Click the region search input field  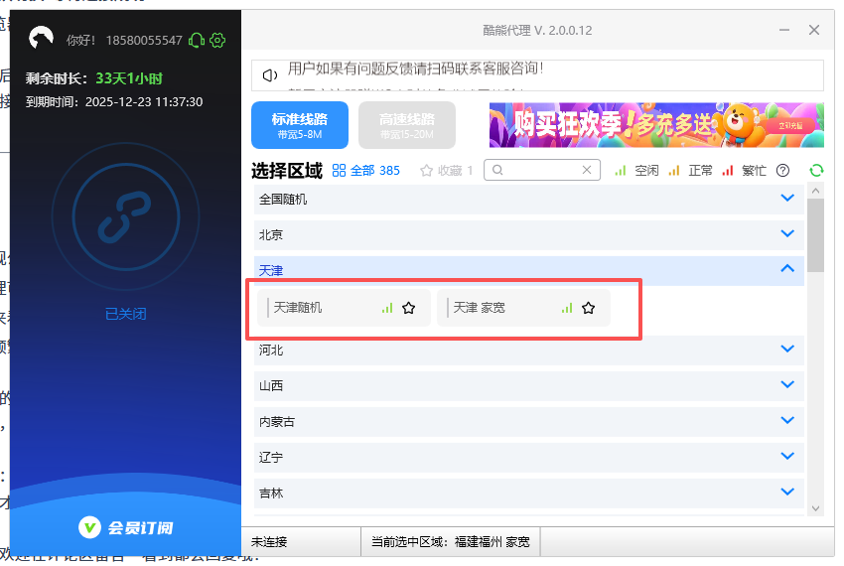[541, 170]
